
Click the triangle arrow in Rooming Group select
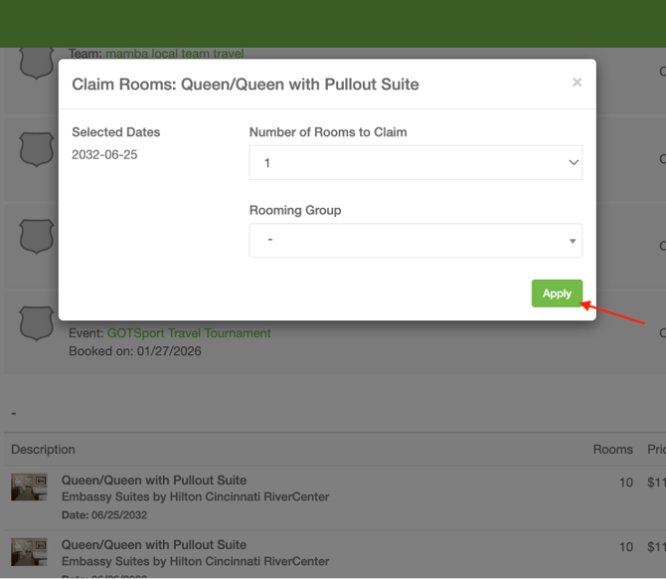tap(573, 241)
